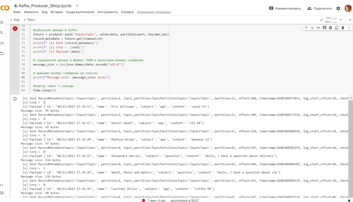Open the Инструменты menu
The image size is (353, 202).
click(x=108, y=11)
